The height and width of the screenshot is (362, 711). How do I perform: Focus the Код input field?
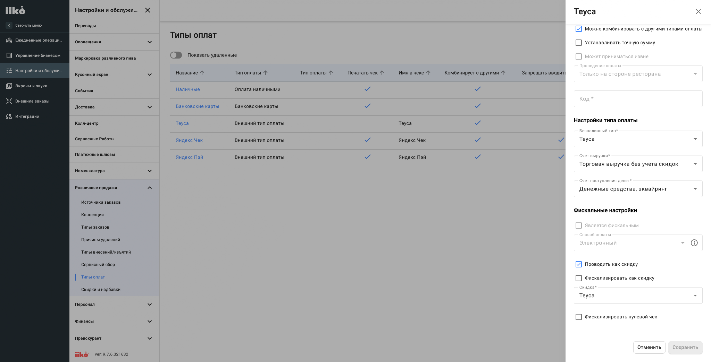tap(638, 99)
